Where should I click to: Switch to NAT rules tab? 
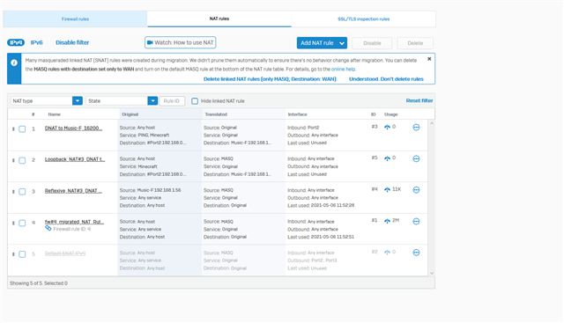point(219,18)
